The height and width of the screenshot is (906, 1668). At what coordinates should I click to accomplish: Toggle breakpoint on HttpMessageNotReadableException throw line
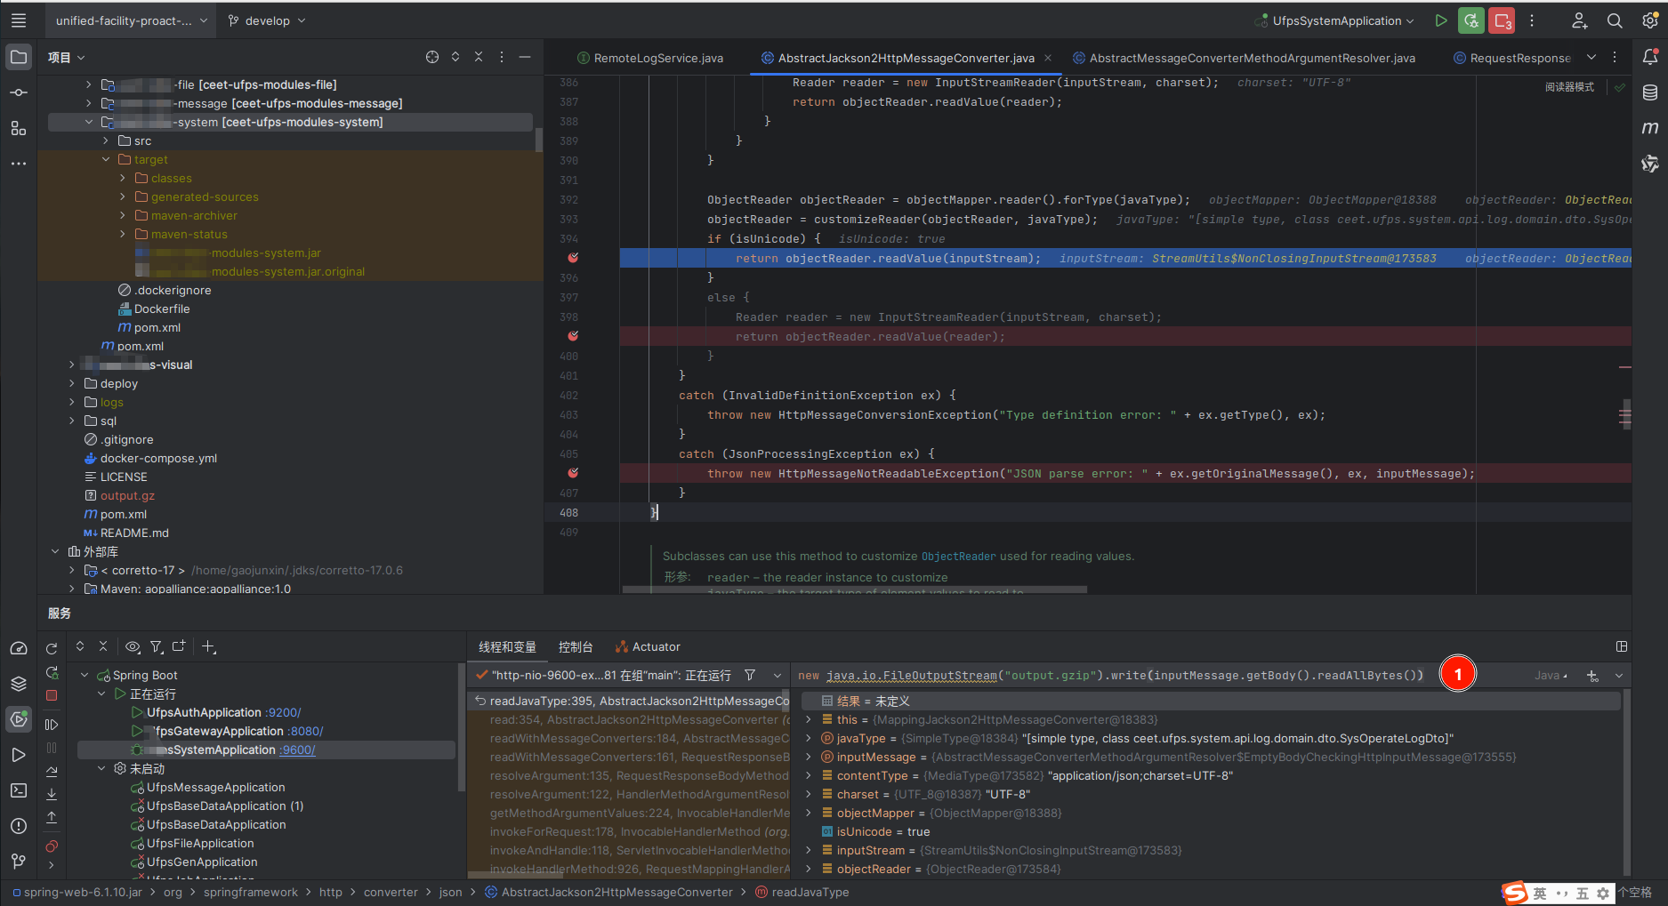click(573, 473)
